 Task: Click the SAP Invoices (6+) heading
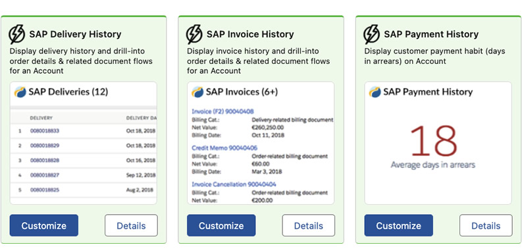coord(242,92)
